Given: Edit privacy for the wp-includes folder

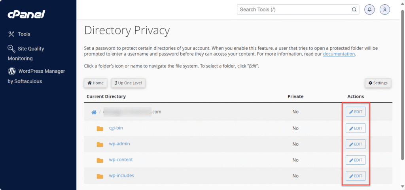Looking at the screenshot, I should pyautogui.click(x=355, y=176).
